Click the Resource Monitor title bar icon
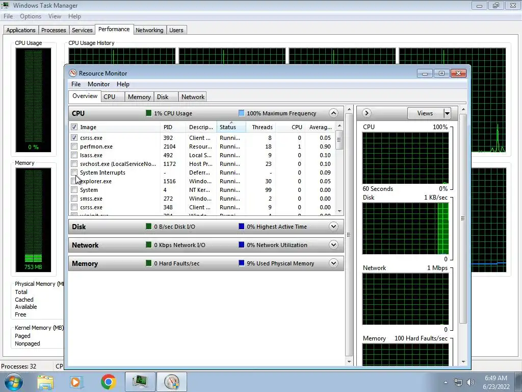This screenshot has height=392, width=522. pyautogui.click(x=72, y=73)
